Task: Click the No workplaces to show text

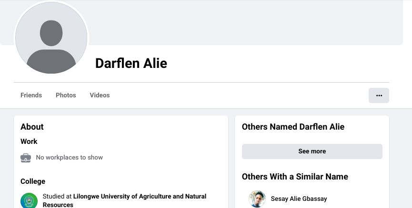Action: click(x=70, y=158)
